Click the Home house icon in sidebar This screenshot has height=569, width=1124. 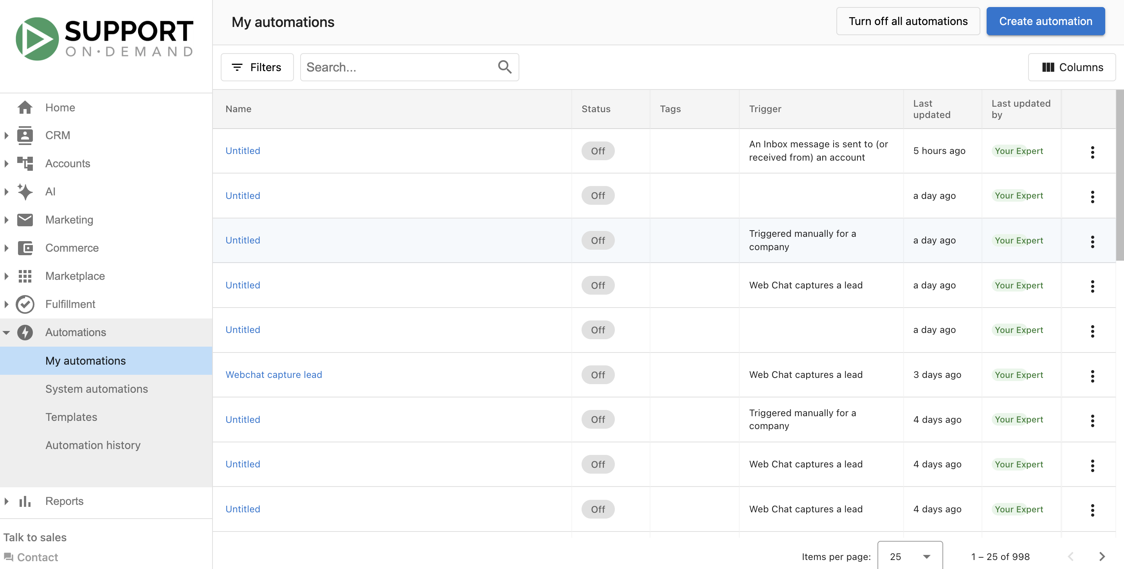[25, 107]
